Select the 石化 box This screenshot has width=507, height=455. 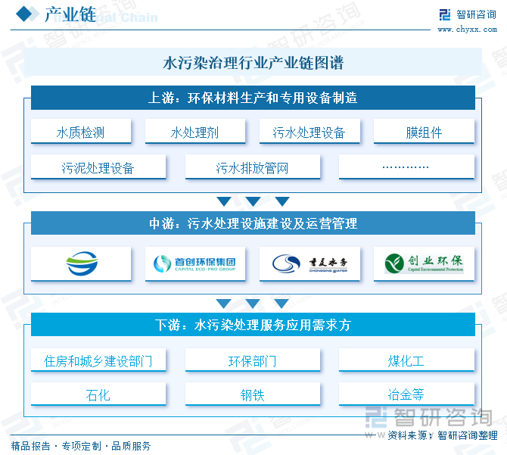point(98,394)
